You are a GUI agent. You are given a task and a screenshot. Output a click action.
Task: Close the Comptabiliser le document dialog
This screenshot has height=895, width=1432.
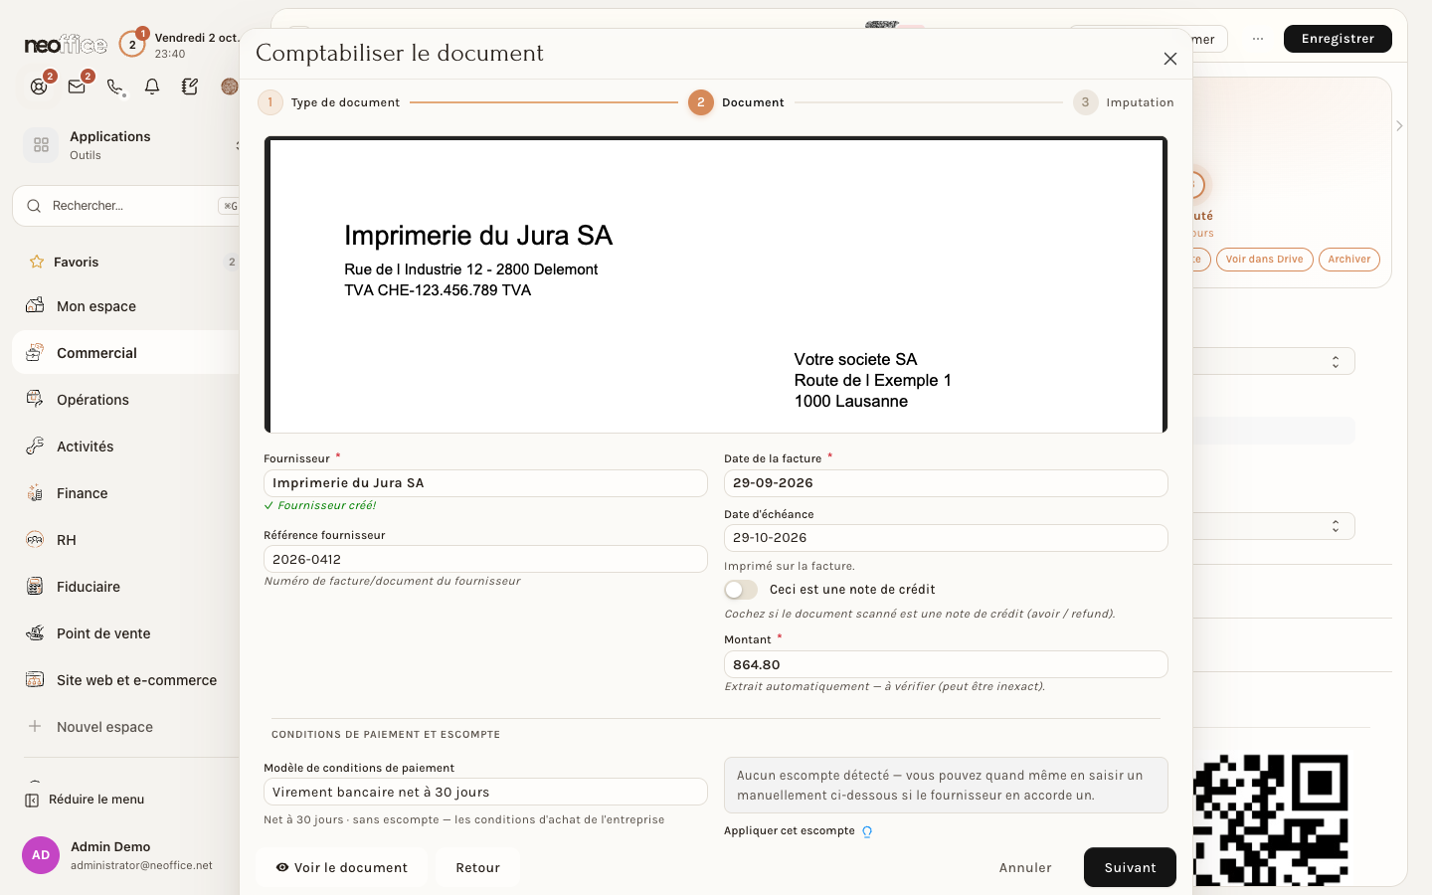1170,59
